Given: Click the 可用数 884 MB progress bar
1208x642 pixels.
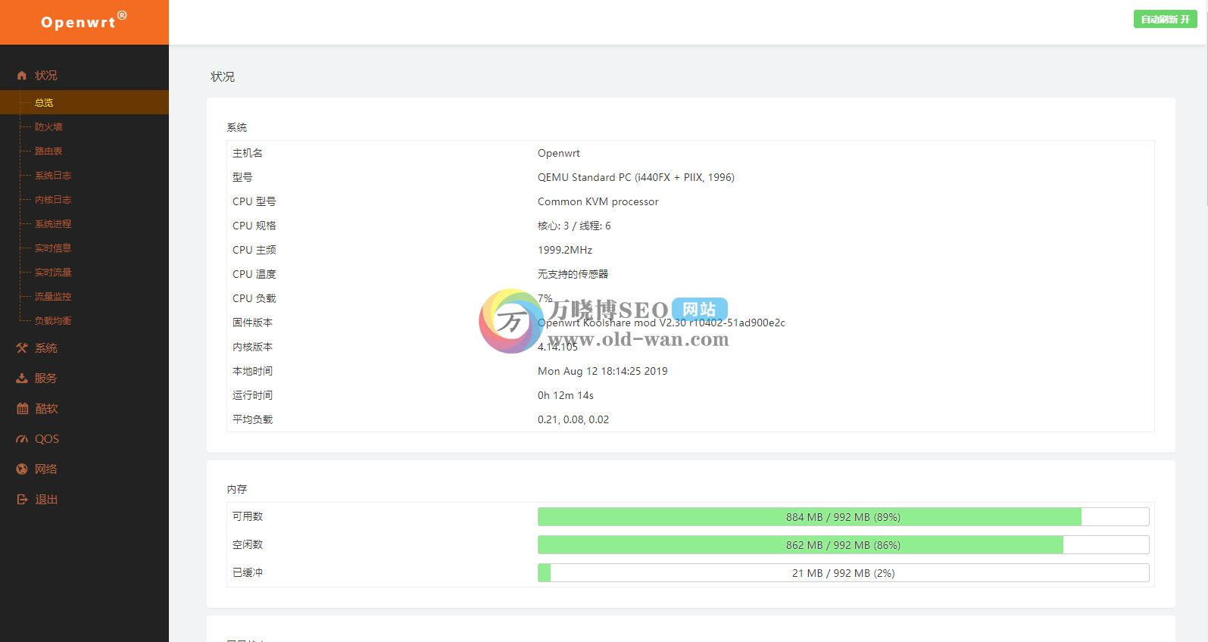Looking at the screenshot, I should (x=843, y=517).
